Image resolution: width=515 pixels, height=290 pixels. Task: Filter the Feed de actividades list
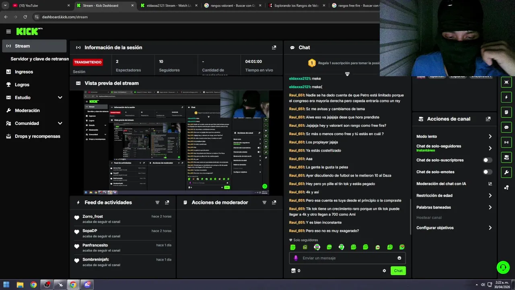157,203
